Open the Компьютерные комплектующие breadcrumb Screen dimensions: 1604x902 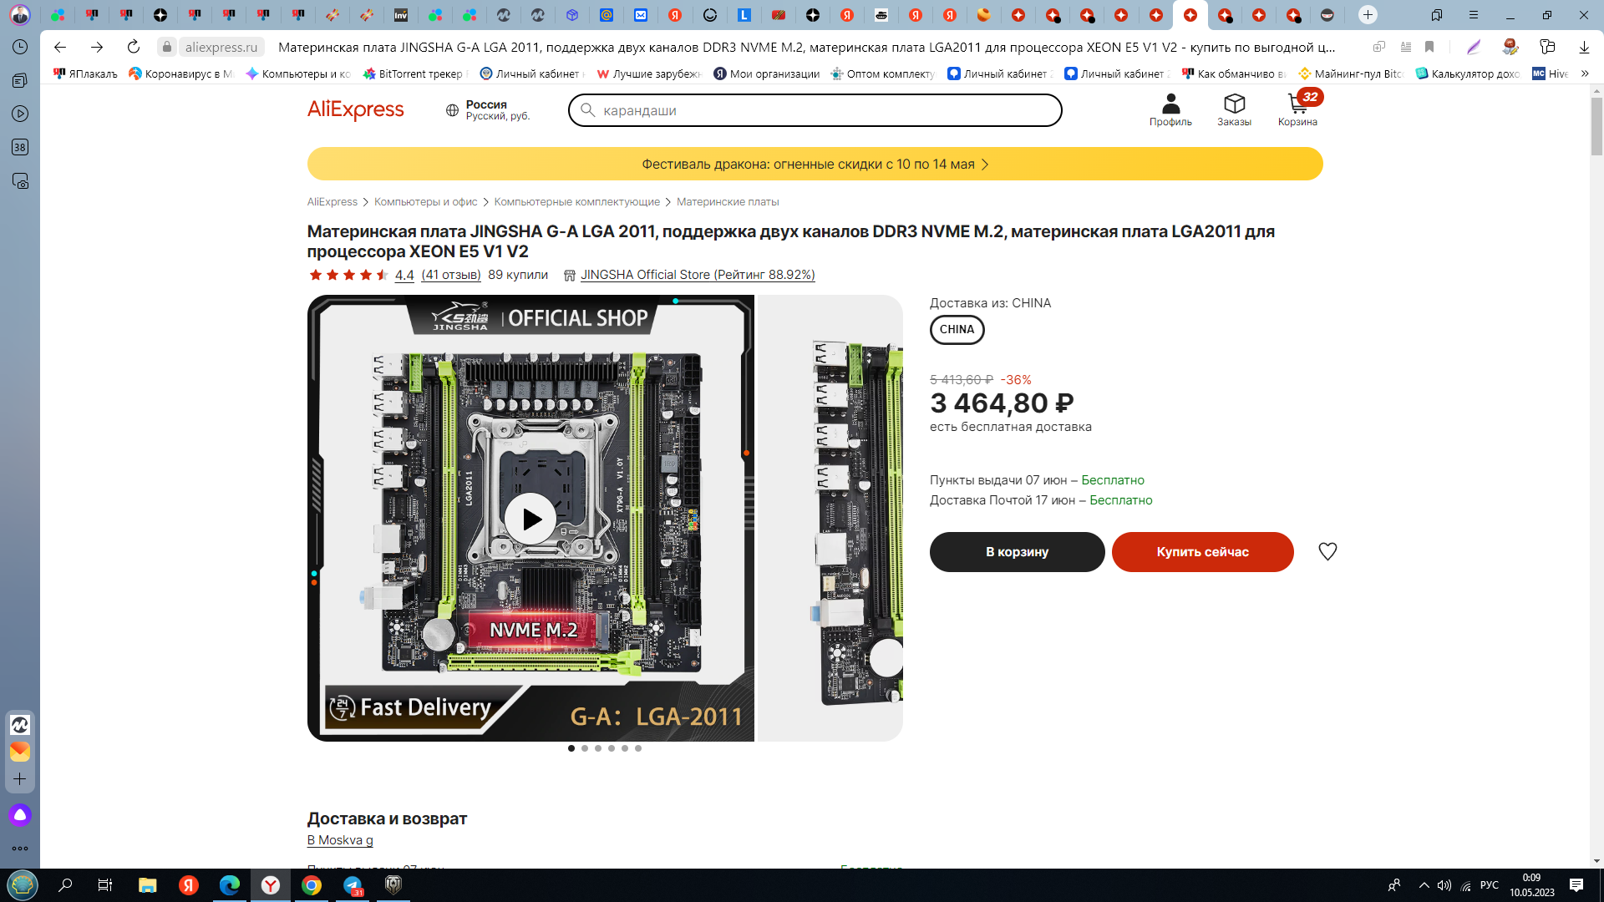576,202
